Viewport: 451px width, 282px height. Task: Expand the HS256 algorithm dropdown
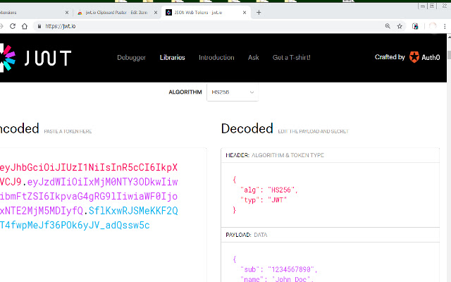coord(232,92)
